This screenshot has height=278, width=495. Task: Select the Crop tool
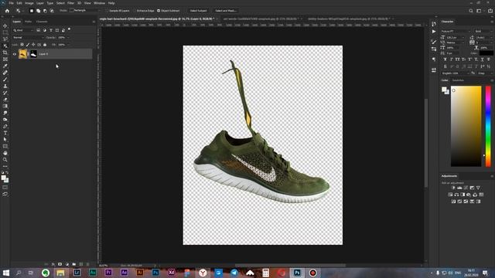(x=5, y=53)
